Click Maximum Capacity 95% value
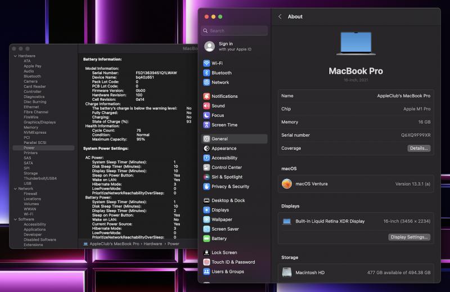450x292 pixels. coord(140,140)
